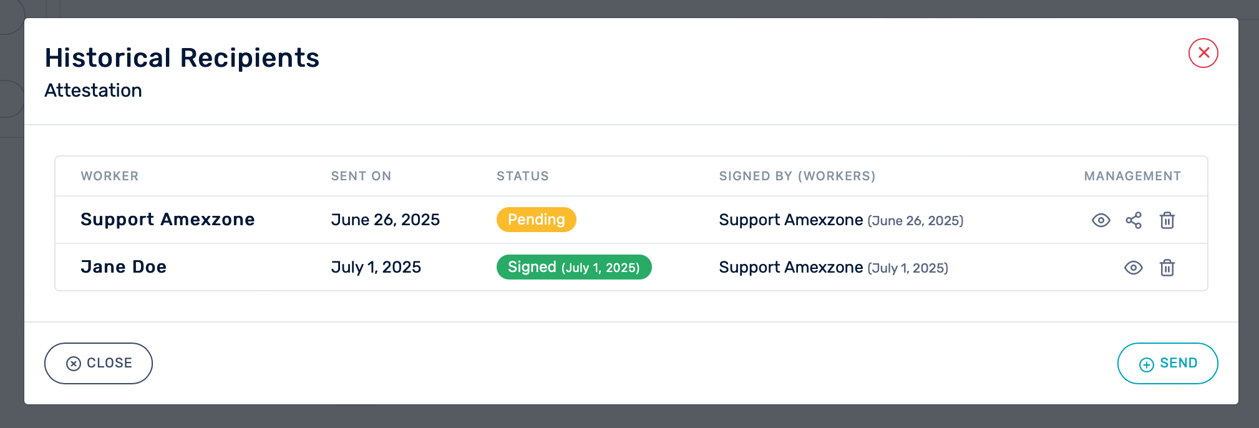The width and height of the screenshot is (1259, 428).
Task: Delete the Support Amexzone recipient row
Action: click(1167, 220)
